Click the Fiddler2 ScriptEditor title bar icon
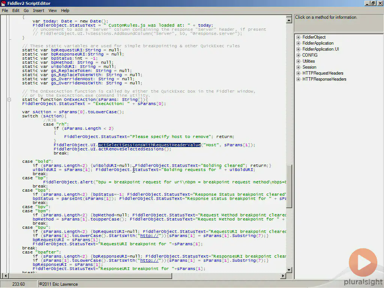Image resolution: width=384 pixels, height=288 pixels. (x=3, y=3)
